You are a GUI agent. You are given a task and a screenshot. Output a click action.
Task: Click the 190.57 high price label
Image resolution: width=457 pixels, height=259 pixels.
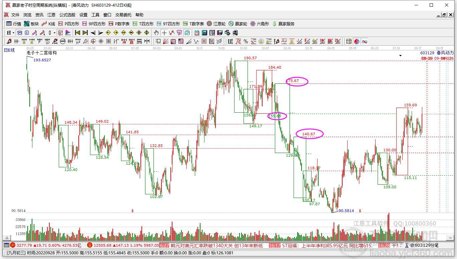point(250,58)
